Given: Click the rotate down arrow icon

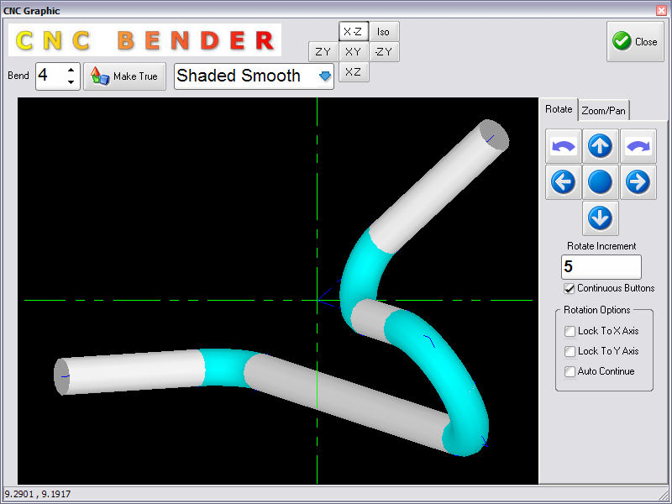Looking at the screenshot, I should 599,218.
